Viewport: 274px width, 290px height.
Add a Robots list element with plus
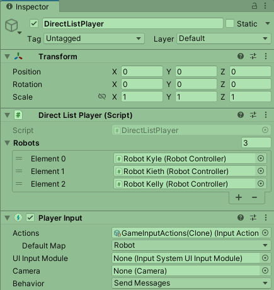coord(239,197)
